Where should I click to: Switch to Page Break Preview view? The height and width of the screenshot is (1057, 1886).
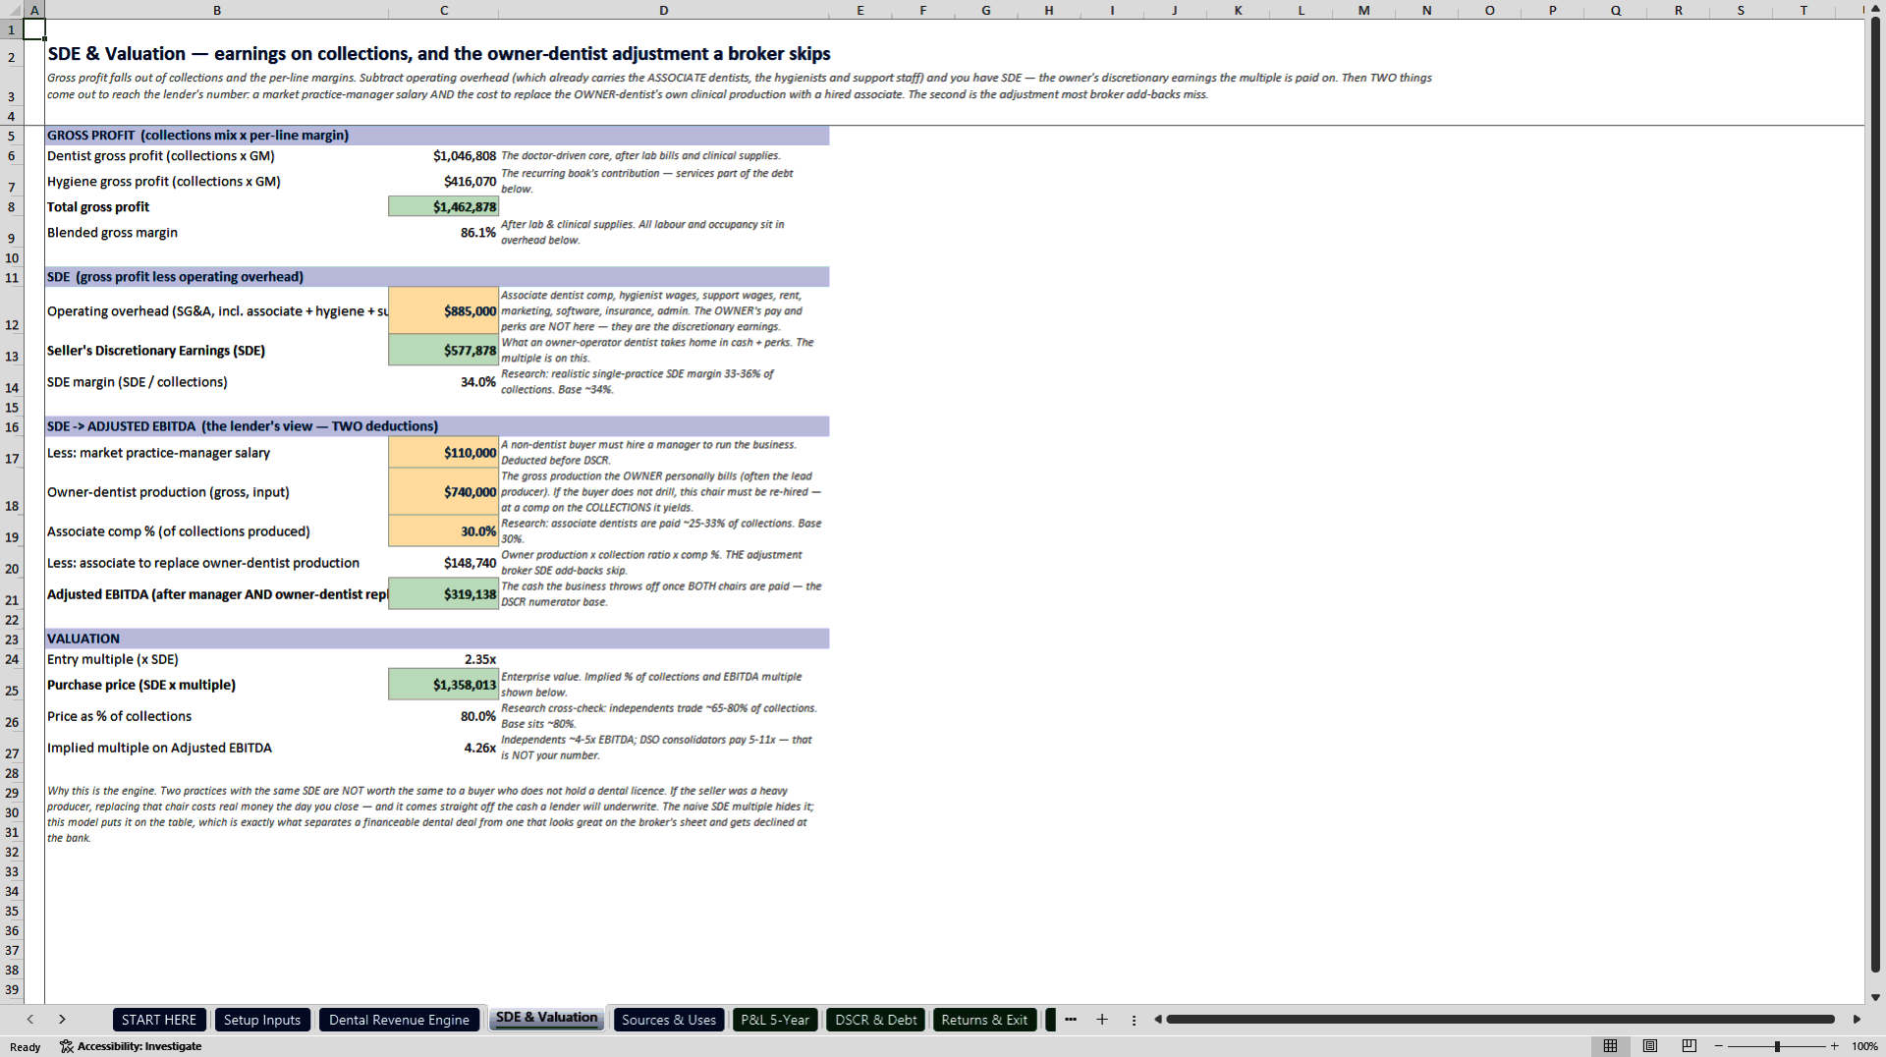pyautogui.click(x=1689, y=1046)
